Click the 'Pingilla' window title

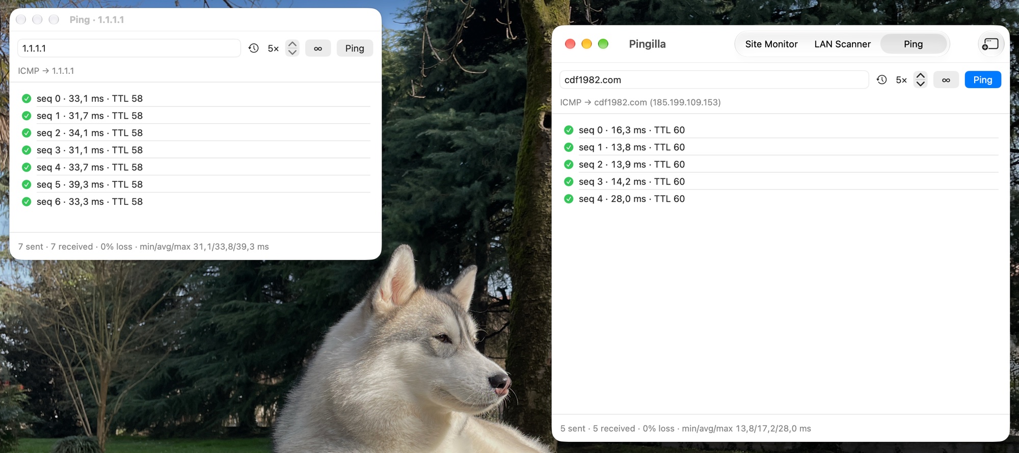pyautogui.click(x=647, y=44)
